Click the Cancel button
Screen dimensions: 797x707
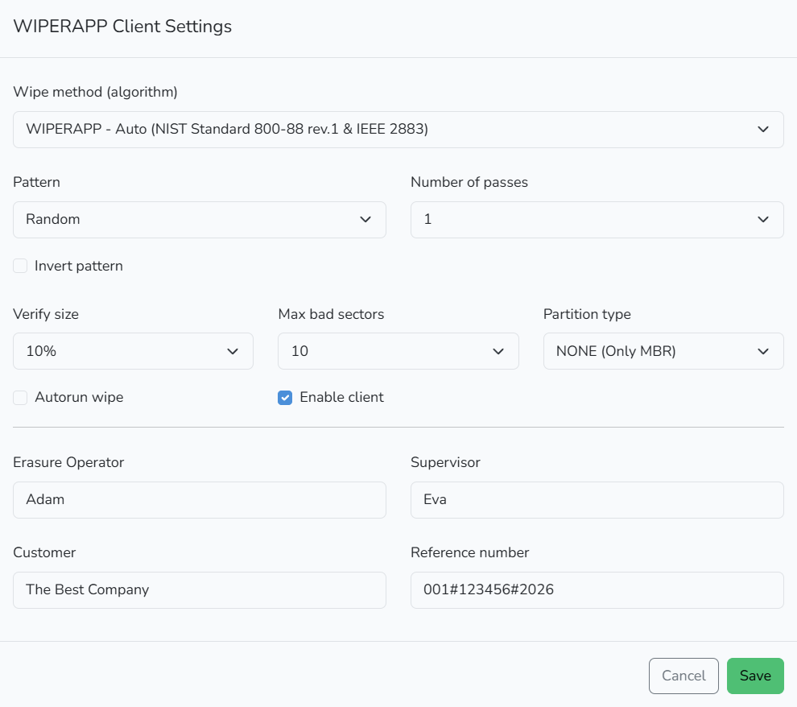coord(683,676)
